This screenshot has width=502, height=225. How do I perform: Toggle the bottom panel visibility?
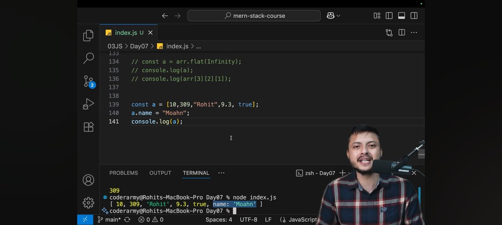pyautogui.click(x=402, y=16)
